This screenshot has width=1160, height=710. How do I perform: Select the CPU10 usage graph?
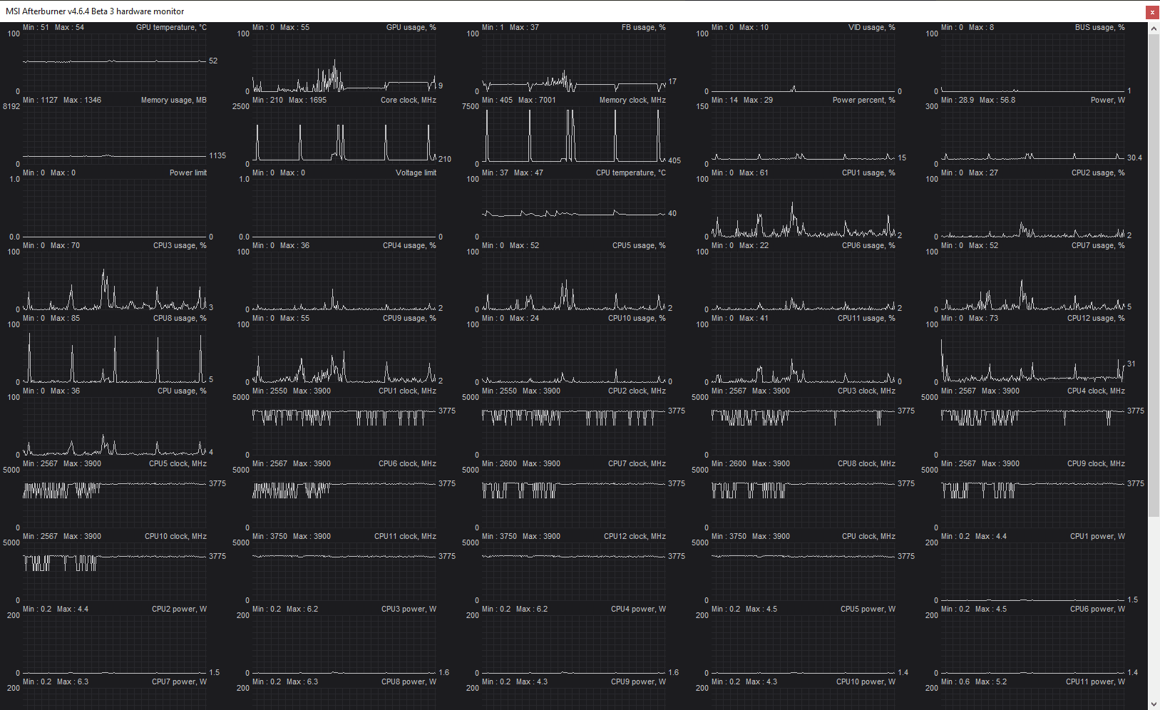(x=574, y=353)
